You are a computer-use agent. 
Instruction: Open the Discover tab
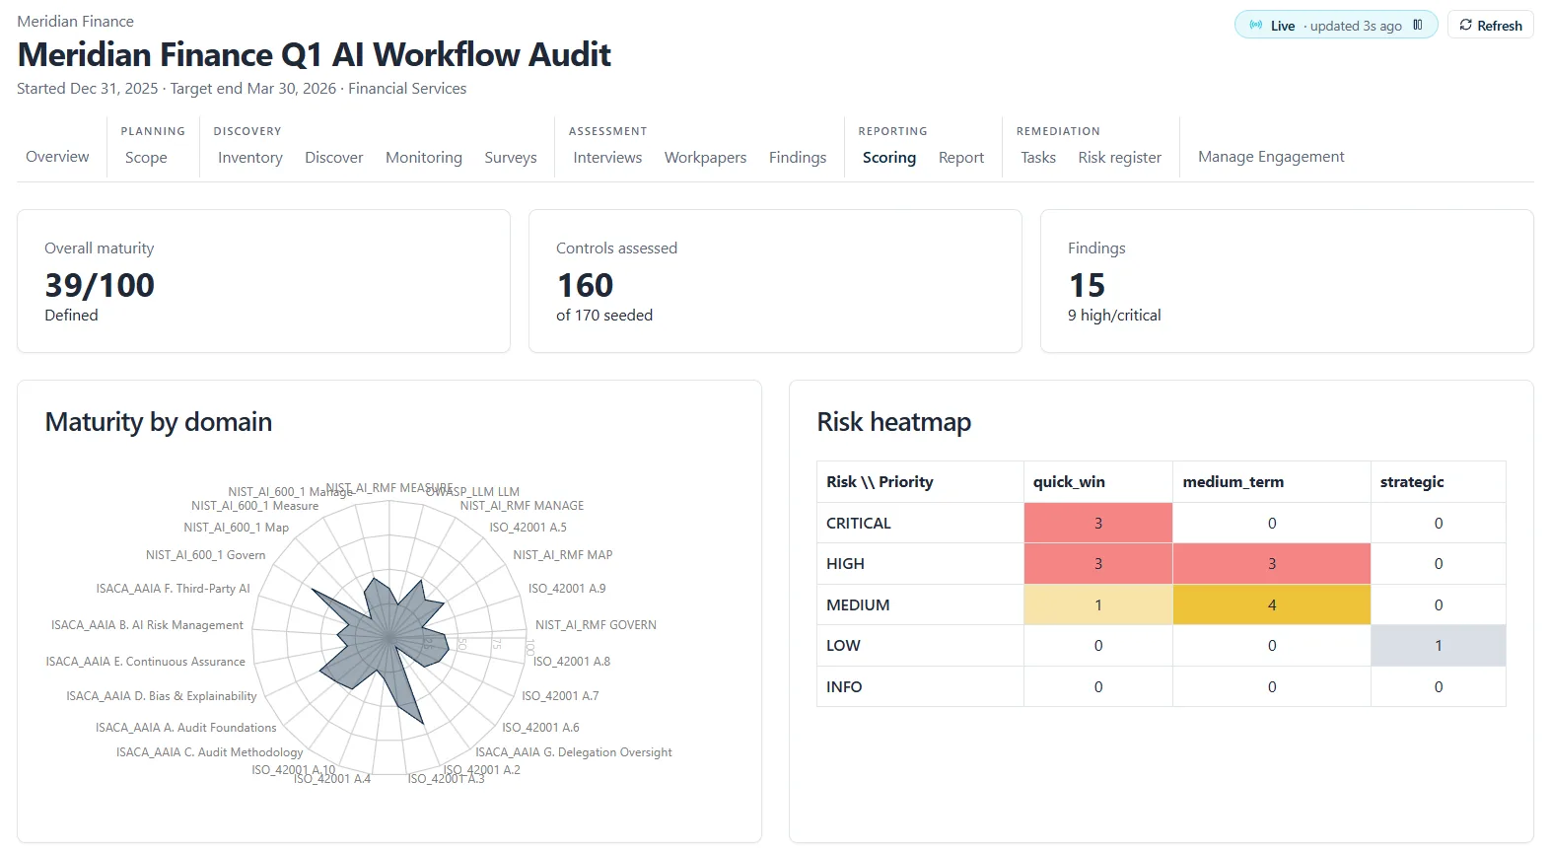pos(334,158)
